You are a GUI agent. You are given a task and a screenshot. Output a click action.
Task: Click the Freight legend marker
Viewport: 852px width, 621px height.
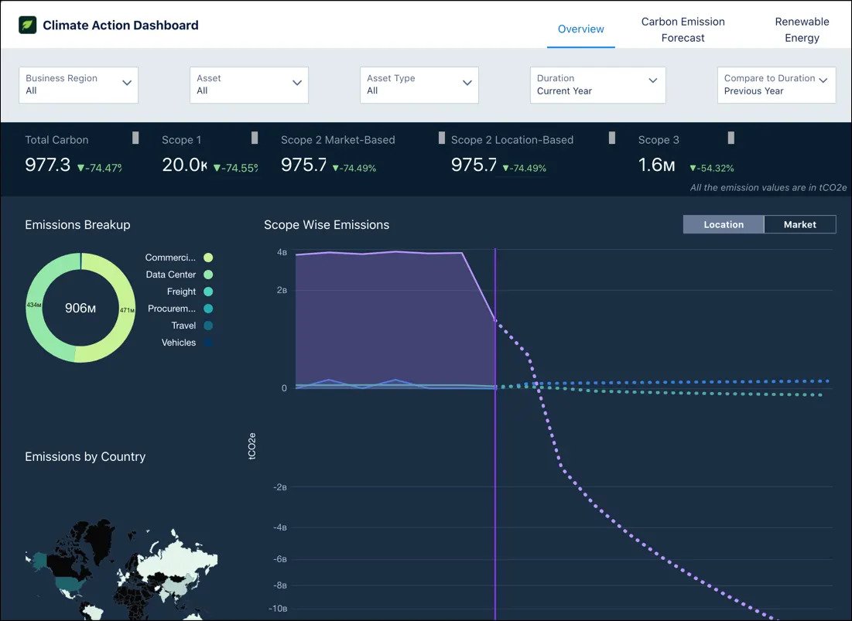pyautogui.click(x=207, y=292)
